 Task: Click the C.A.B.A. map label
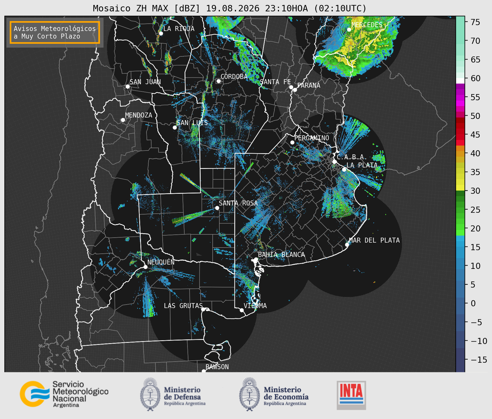(x=350, y=157)
